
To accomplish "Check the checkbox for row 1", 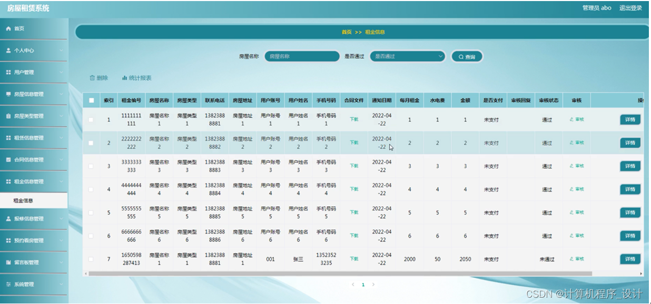I will click(91, 120).
